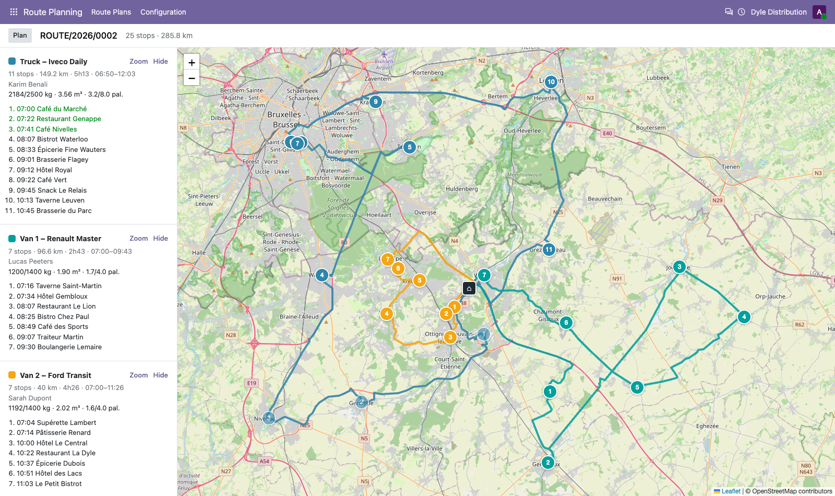The image size is (835, 496).
Task: Select truck stop marker 4 near Waterloo
Action: pos(322,275)
